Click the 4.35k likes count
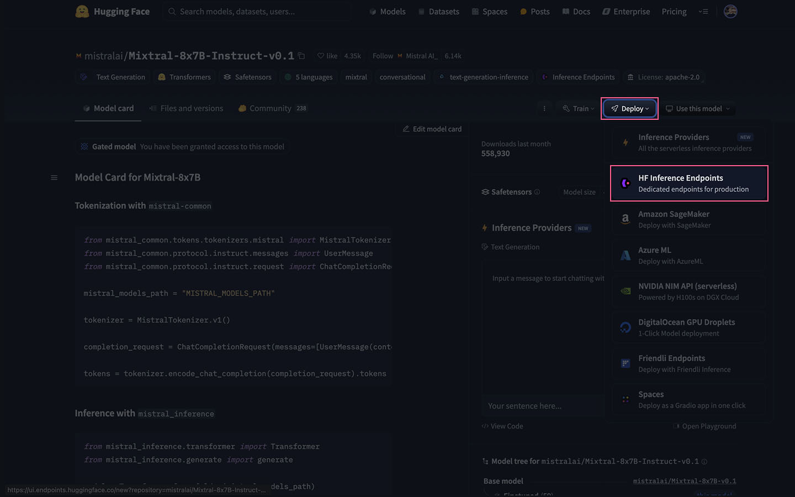This screenshot has width=795, height=497. tap(352, 56)
